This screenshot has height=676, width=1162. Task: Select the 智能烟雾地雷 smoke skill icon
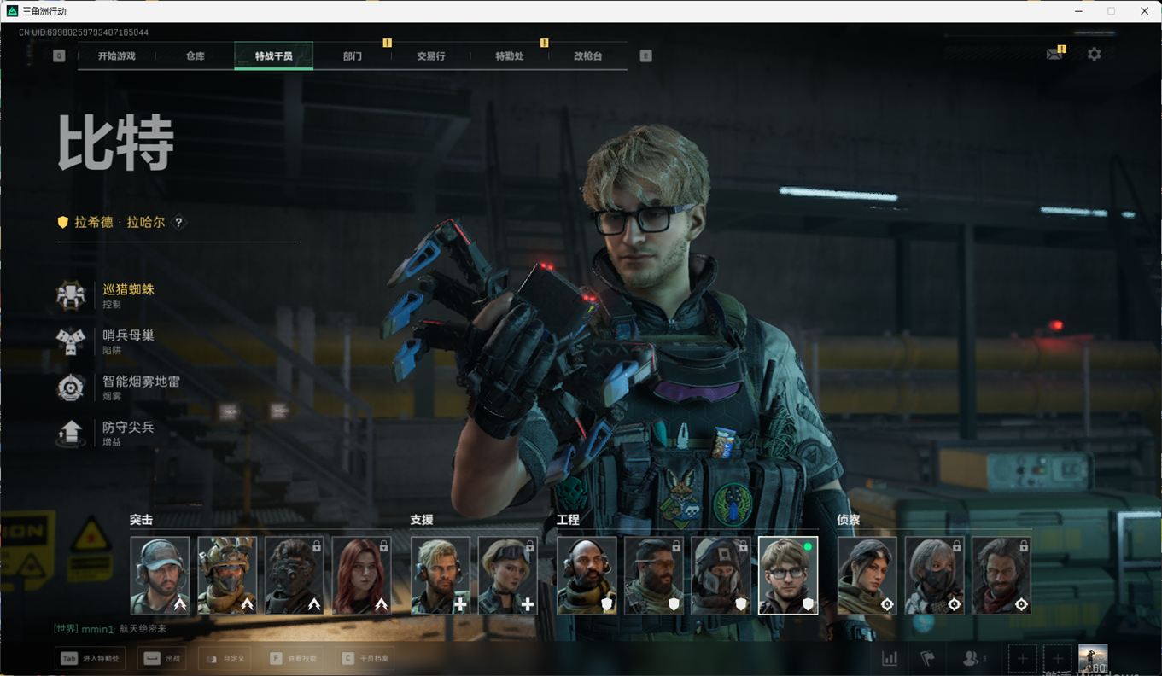[x=71, y=388]
